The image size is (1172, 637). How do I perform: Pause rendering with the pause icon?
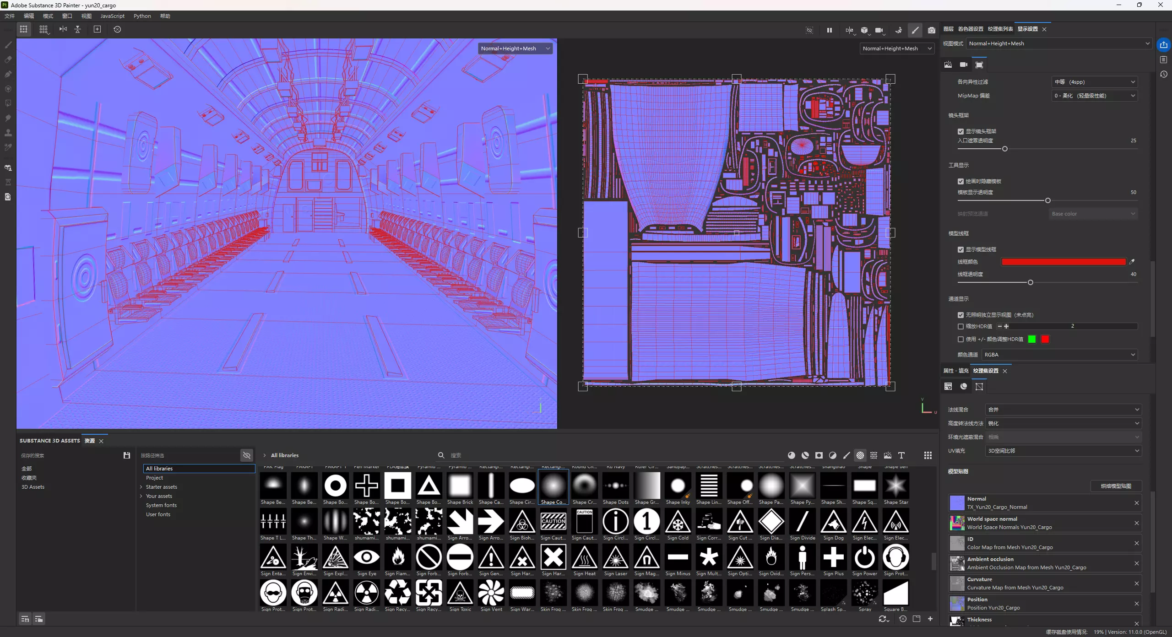coord(829,30)
